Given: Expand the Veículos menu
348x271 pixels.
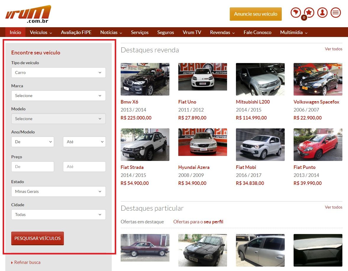Looking at the screenshot, I should [x=41, y=32].
